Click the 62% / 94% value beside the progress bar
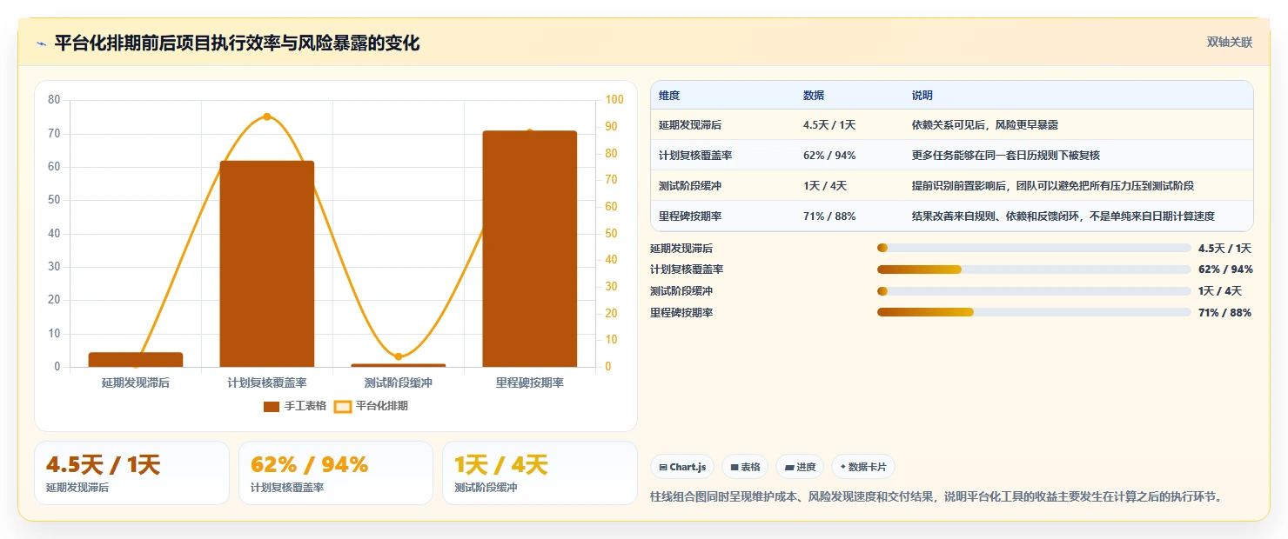Image resolution: width=1288 pixels, height=539 pixels. pyautogui.click(x=1225, y=269)
